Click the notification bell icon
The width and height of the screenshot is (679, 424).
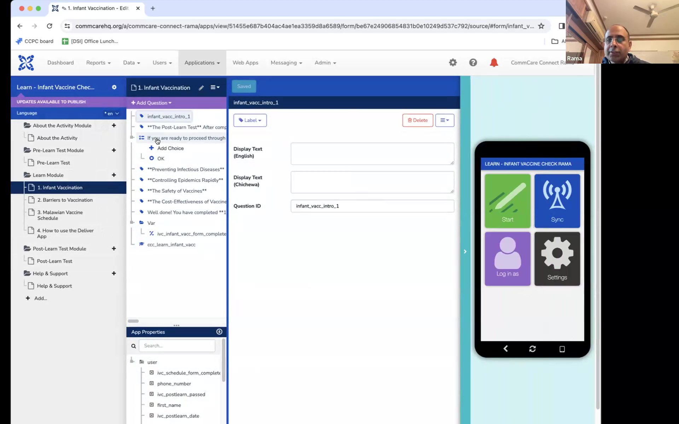pyautogui.click(x=494, y=63)
